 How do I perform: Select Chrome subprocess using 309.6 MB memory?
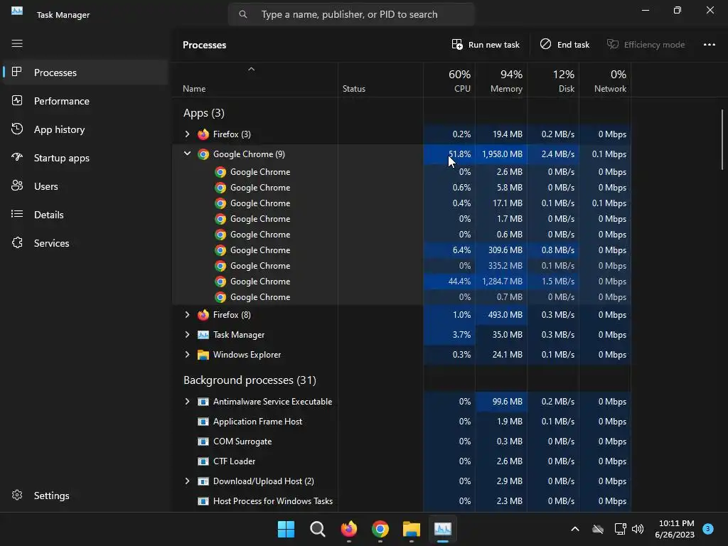point(402,250)
